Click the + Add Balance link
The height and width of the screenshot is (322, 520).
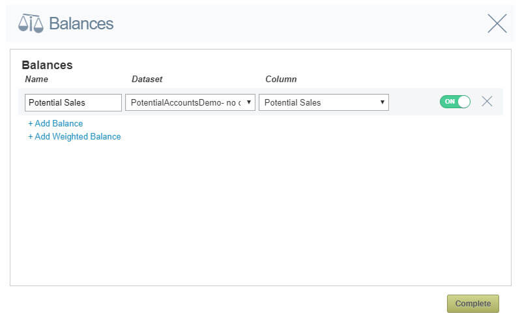coord(55,123)
